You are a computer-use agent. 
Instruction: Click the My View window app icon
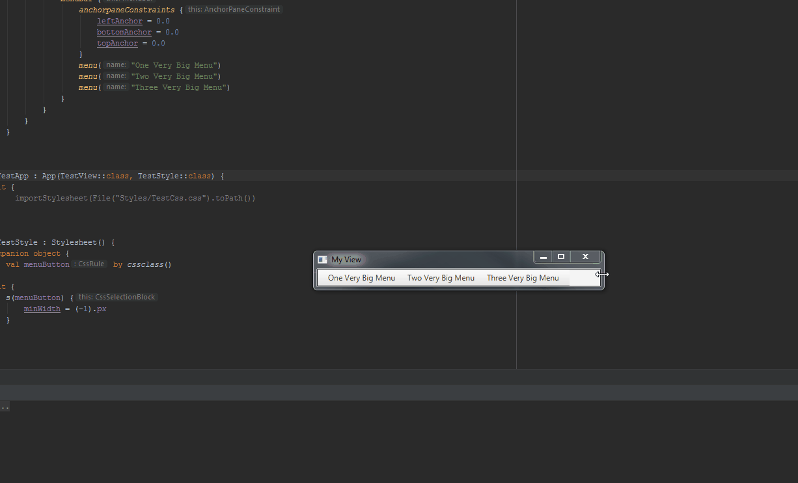pos(322,260)
